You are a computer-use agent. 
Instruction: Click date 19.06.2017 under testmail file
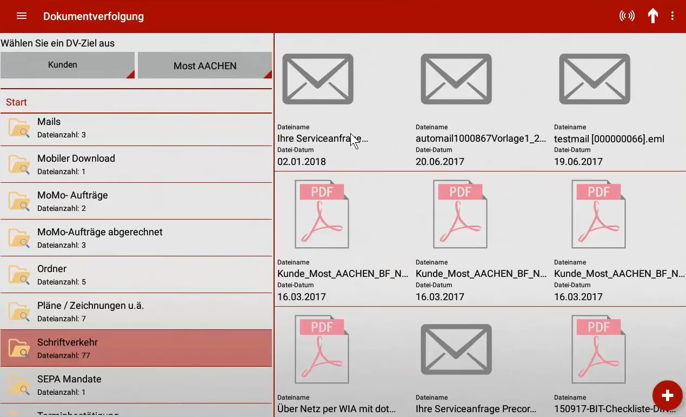578,161
